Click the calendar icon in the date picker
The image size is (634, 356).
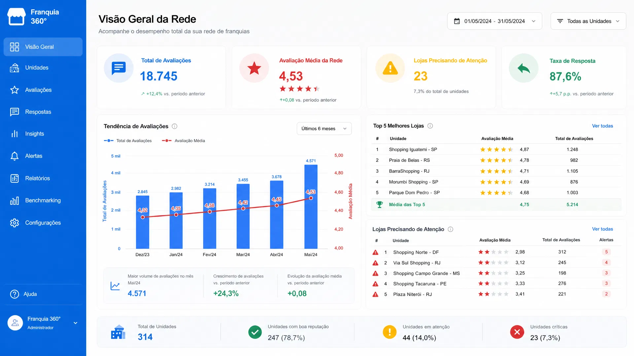(457, 21)
